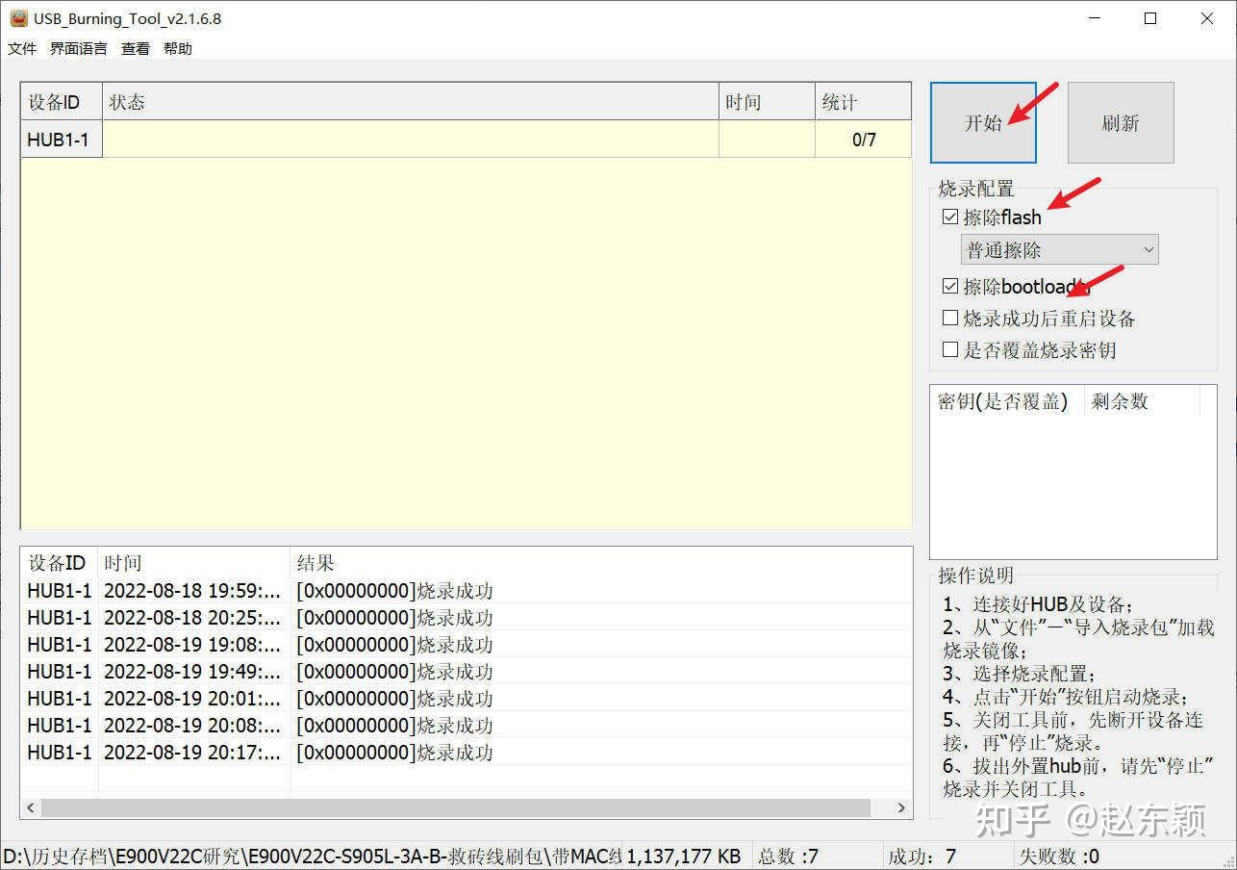This screenshot has width=1237, height=870.
Task: Uncheck the 擦除bootloader option
Action: tap(949, 285)
